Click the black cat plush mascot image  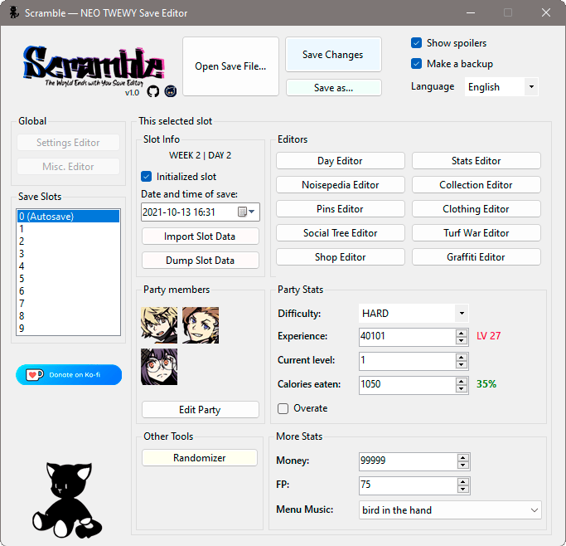(x=67, y=500)
